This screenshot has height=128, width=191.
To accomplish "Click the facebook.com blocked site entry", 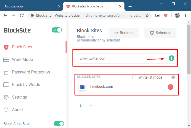I will tap(126, 87).
